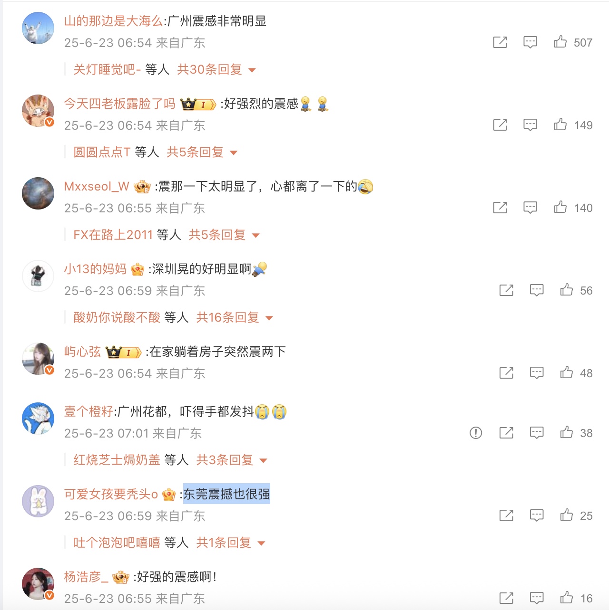Like 杨浩彦_'s comment
The image size is (609, 610).
[x=566, y=598]
